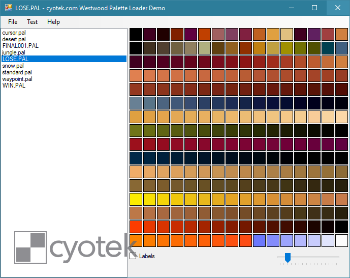Pick the white swatch in the last row
This screenshot has width=350, height=278.
pos(341,240)
